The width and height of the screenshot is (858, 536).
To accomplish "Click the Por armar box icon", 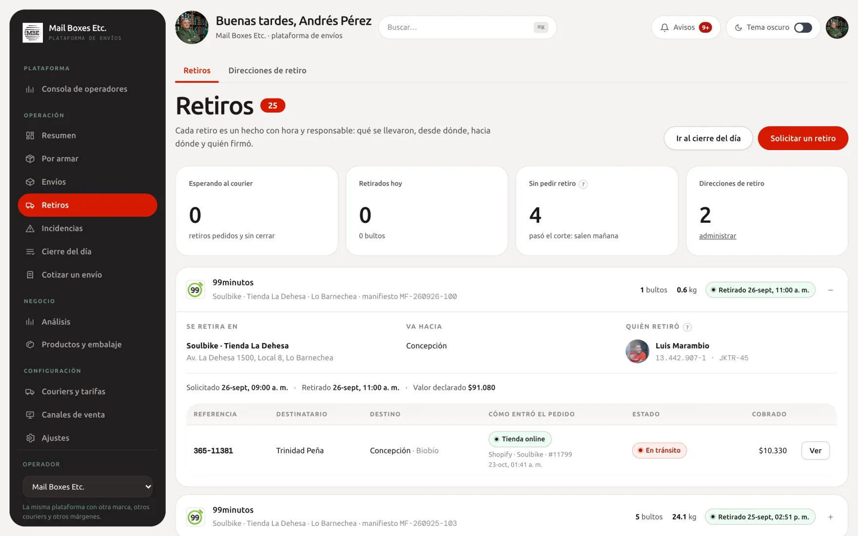I will tap(30, 159).
